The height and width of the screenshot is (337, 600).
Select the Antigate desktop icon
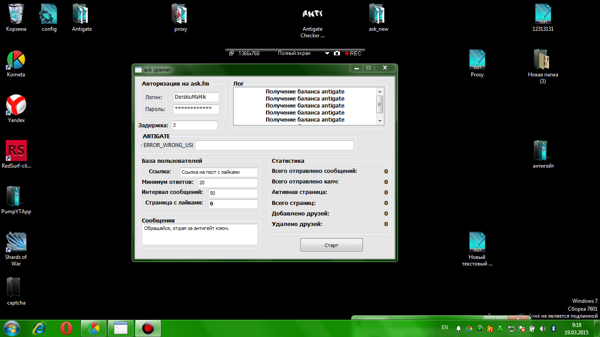pyautogui.click(x=82, y=18)
